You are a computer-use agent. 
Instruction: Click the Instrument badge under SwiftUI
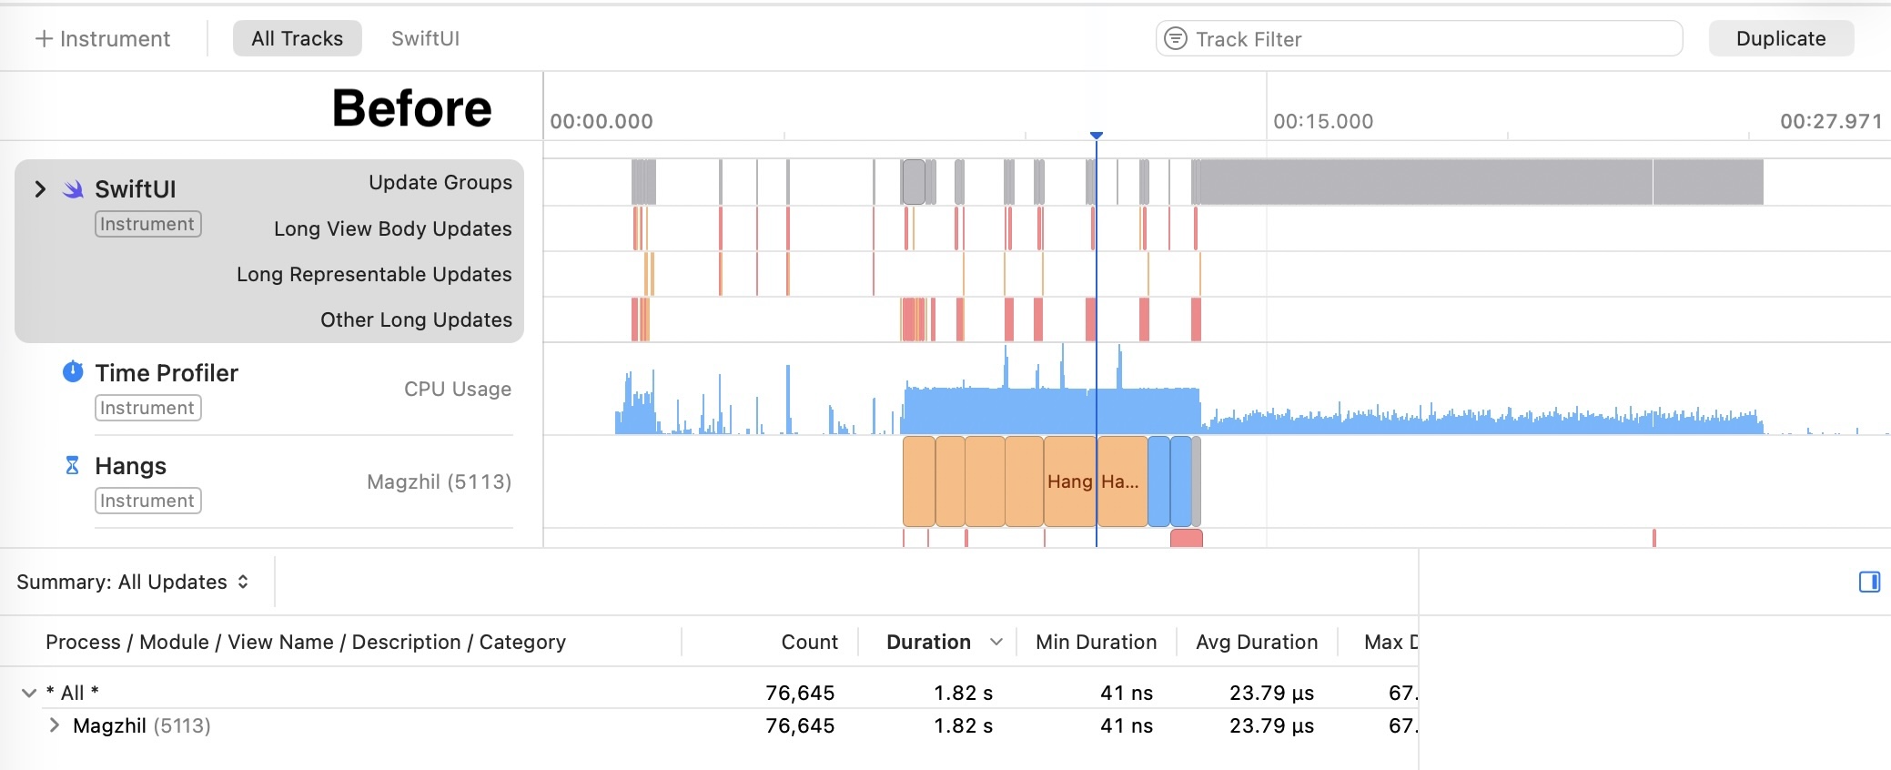147,224
